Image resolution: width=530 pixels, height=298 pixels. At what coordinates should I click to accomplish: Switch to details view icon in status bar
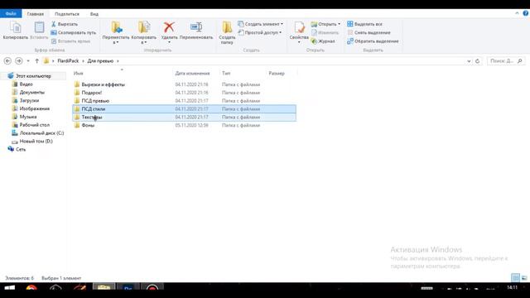pos(515,278)
